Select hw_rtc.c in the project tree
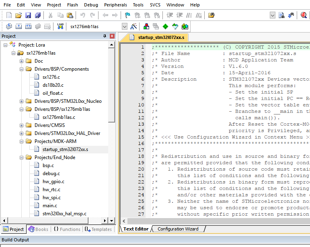This screenshot has width=310, height=247. 51,190
